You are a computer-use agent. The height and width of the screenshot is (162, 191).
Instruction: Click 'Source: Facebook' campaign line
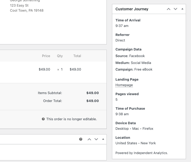(x=130, y=56)
